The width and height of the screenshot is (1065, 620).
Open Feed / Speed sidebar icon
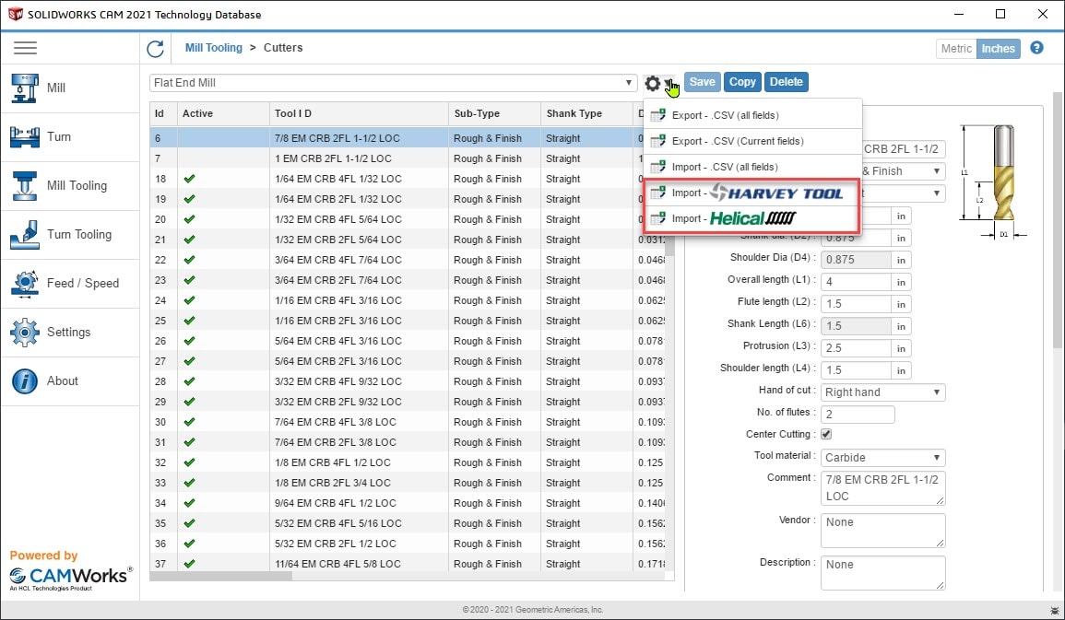pyautogui.click(x=25, y=284)
